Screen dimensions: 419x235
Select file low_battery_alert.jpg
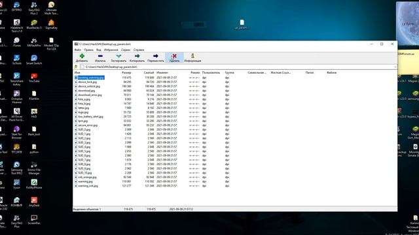pos(90,116)
